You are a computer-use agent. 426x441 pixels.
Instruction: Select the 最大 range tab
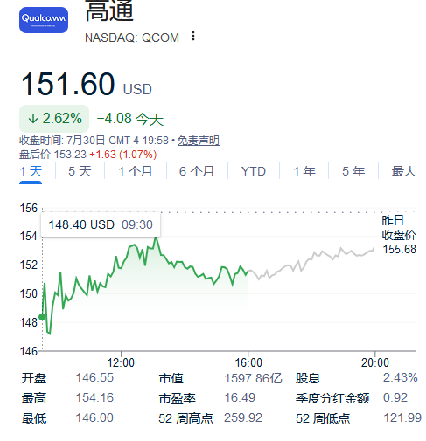point(403,171)
